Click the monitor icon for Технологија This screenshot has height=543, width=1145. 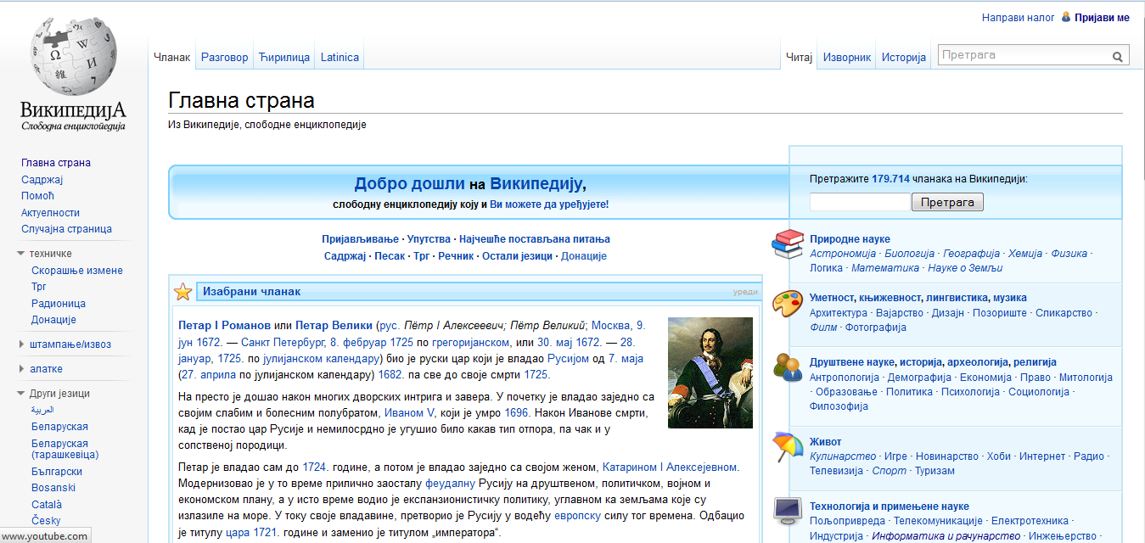(x=788, y=510)
